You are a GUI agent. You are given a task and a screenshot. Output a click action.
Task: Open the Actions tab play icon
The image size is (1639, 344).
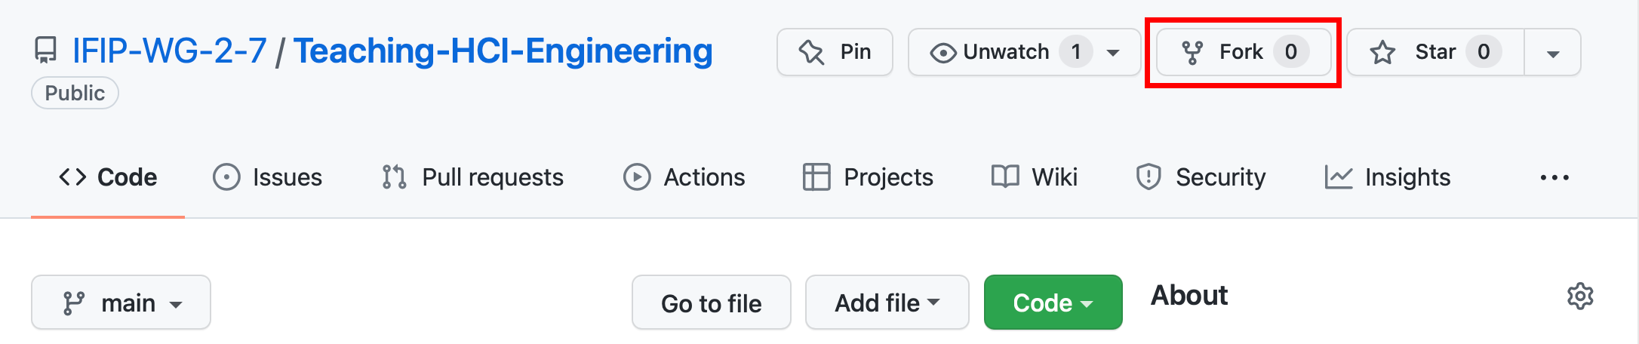click(x=637, y=177)
